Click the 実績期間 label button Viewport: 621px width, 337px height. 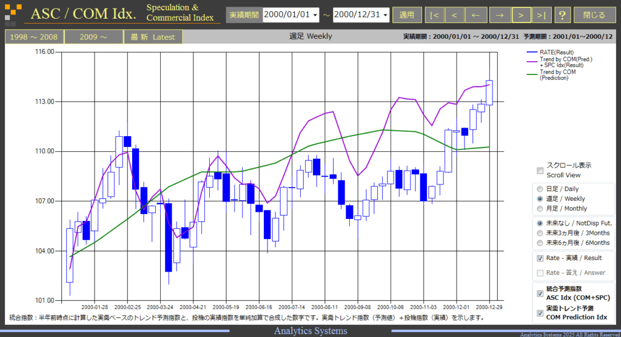coord(244,15)
